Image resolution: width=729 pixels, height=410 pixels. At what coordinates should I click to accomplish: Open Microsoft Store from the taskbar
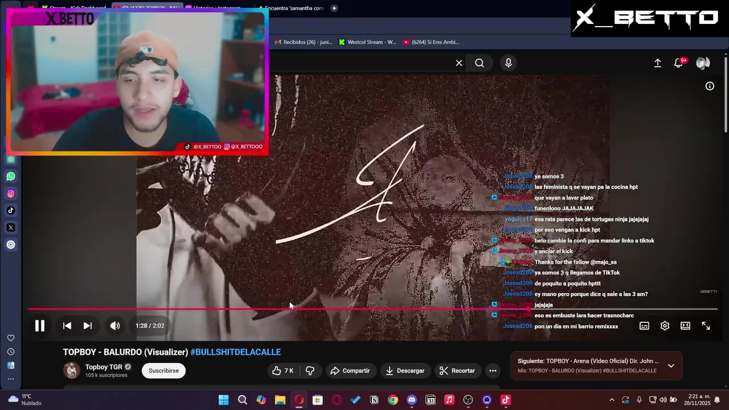pyautogui.click(x=318, y=400)
